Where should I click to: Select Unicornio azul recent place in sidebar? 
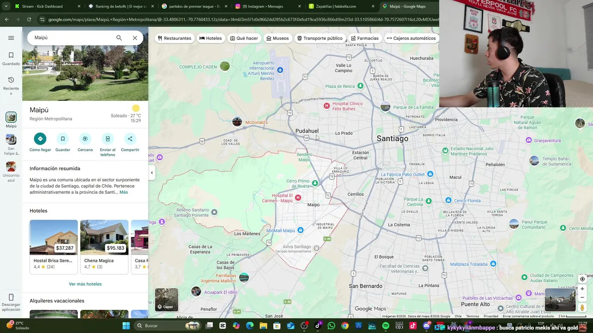coord(11,172)
